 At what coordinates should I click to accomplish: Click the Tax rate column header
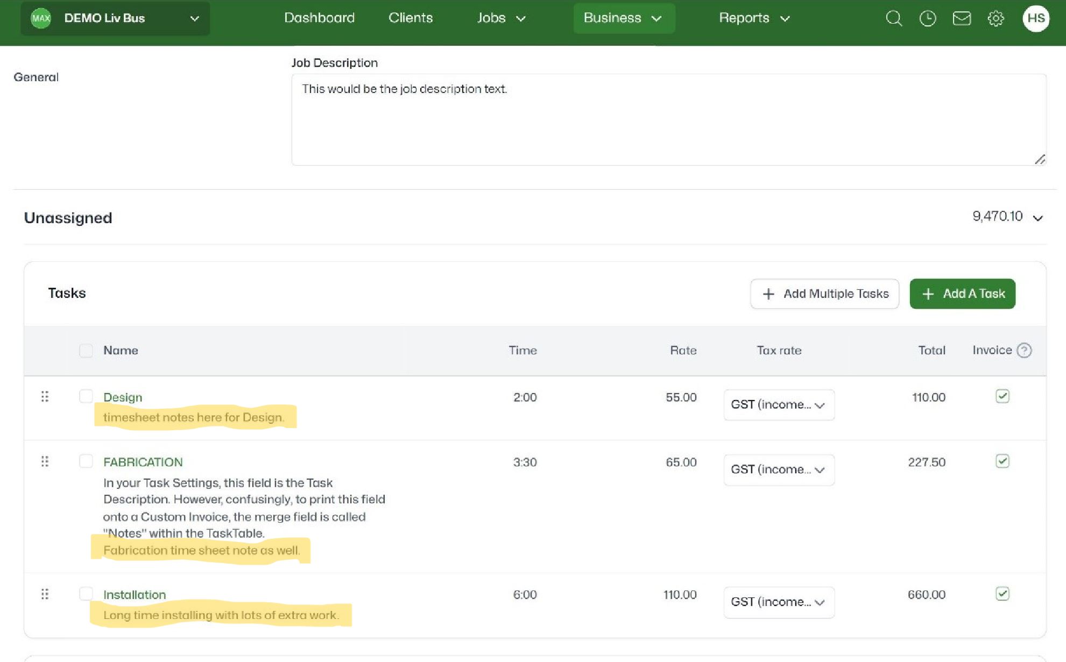coord(779,351)
